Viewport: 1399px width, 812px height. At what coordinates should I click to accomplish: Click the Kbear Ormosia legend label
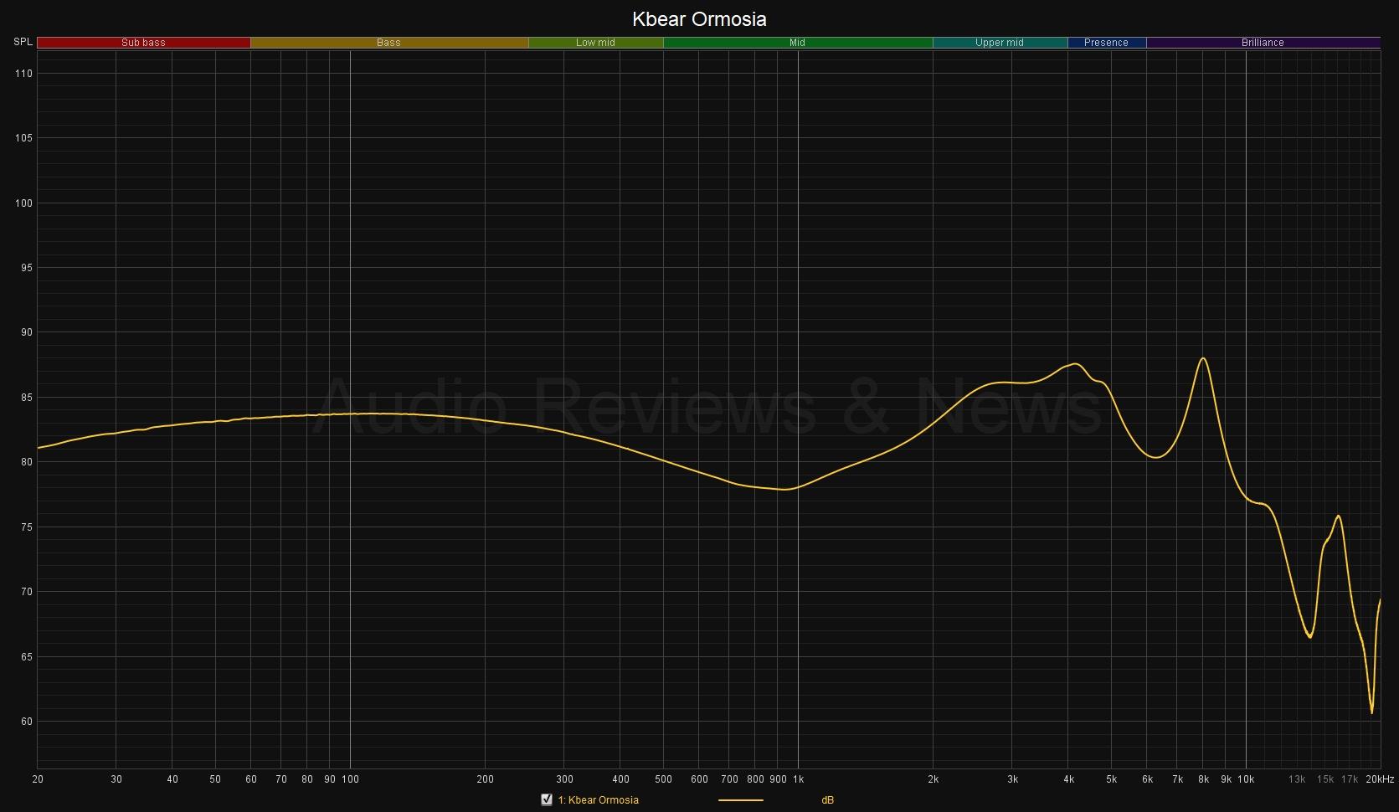[598, 800]
